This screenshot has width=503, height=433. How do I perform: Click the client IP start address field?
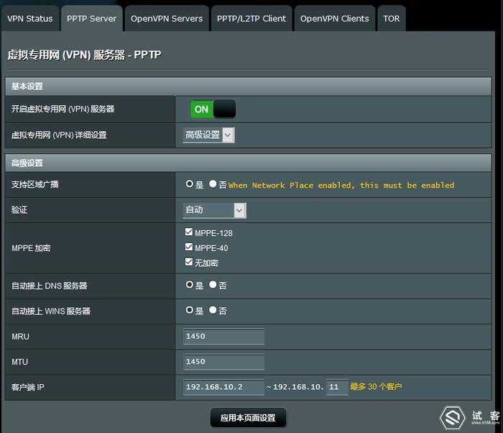coord(224,387)
